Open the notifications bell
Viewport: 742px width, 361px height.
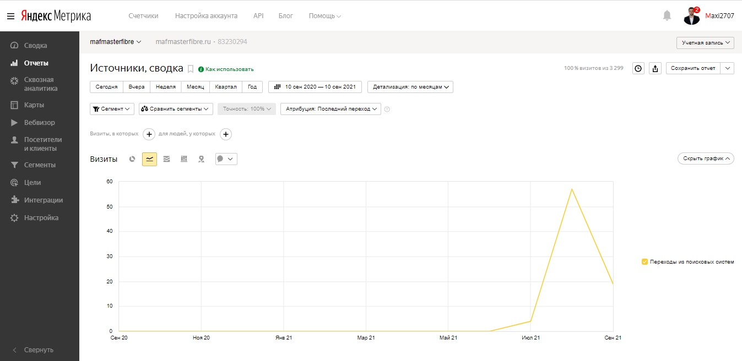pyautogui.click(x=667, y=15)
